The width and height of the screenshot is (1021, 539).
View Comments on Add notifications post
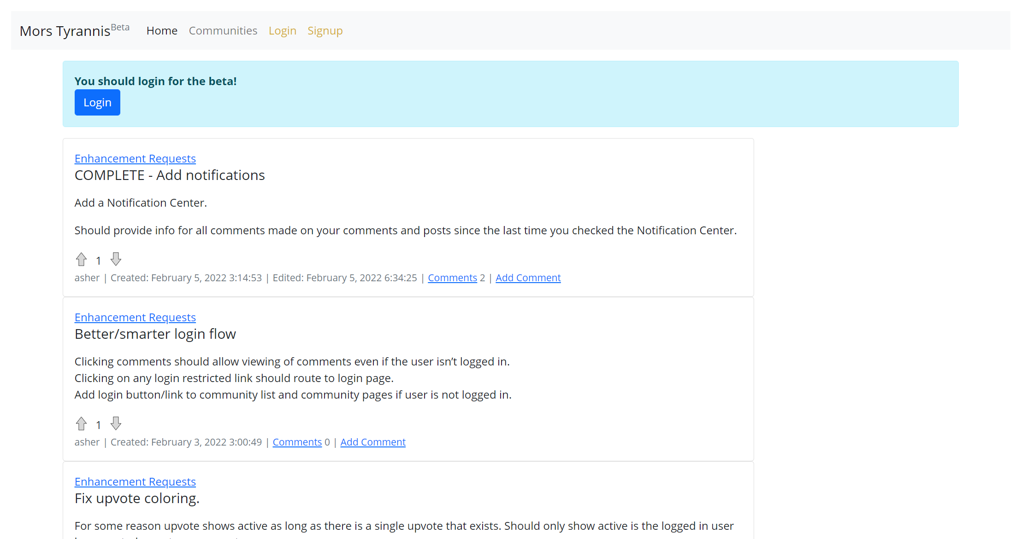coord(452,278)
